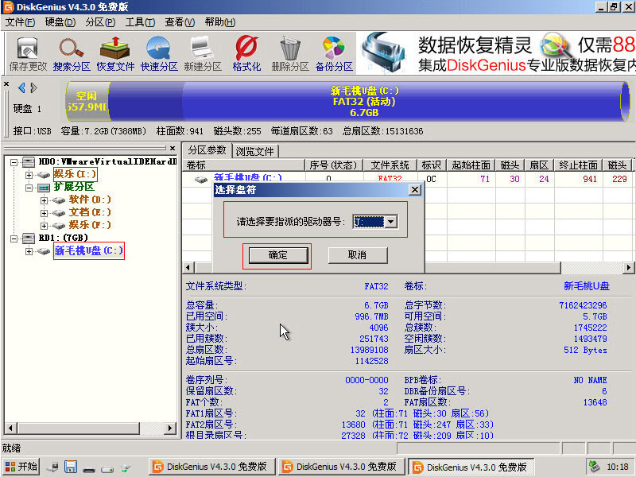Collapse the RD1 (7GB) disk node
Image resolution: width=636 pixels, height=477 pixels.
pyautogui.click(x=14, y=238)
